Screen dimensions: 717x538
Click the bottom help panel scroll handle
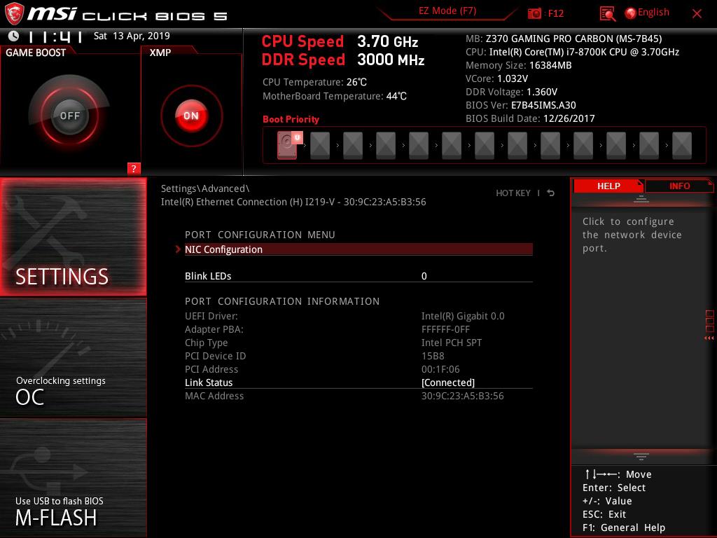pos(641,457)
